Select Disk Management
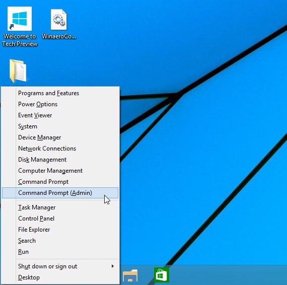The image size is (287, 285). click(60, 160)
